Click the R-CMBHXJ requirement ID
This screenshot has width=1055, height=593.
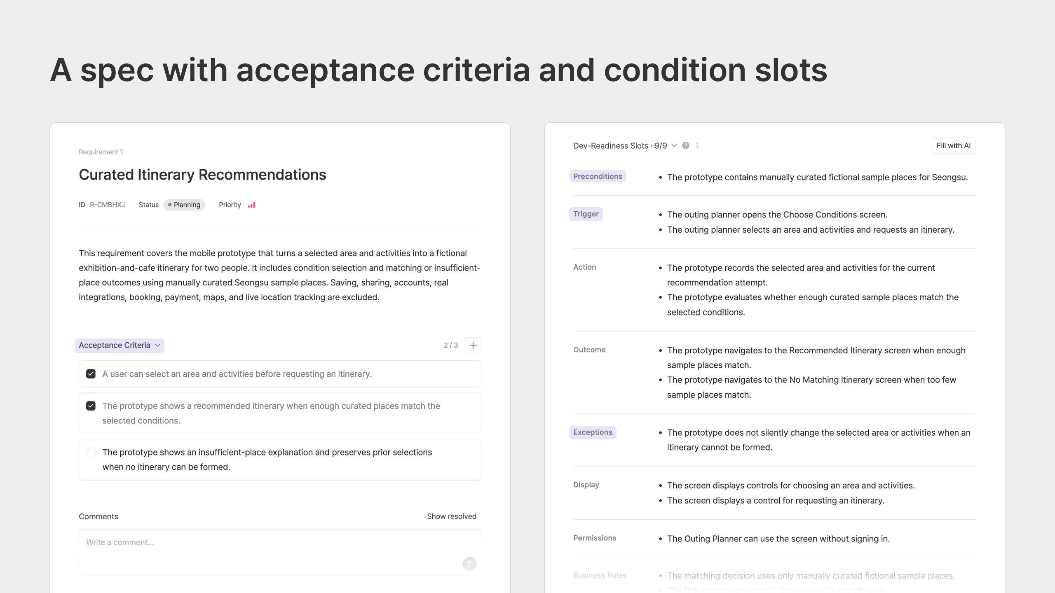tap(107, 205)
